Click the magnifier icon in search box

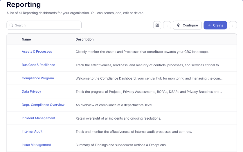point(11,25)
